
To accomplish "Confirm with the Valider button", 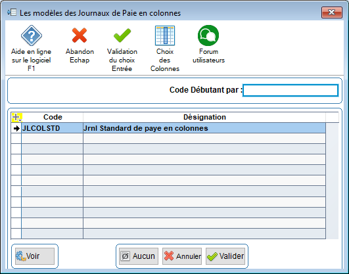I will point(225,256).
